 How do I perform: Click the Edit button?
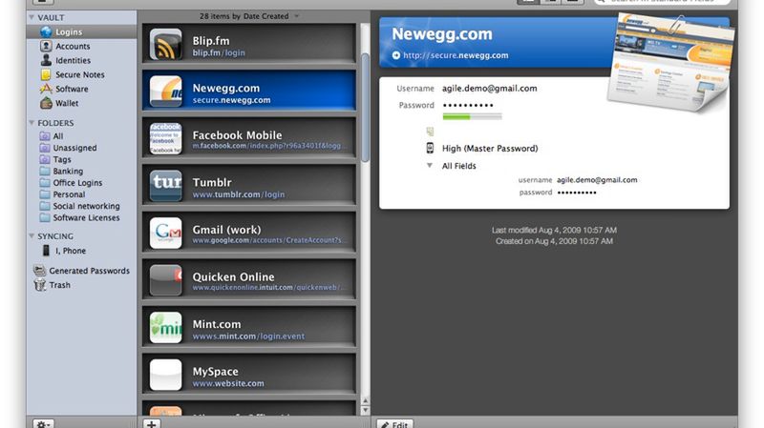click(x=395, y=424)
